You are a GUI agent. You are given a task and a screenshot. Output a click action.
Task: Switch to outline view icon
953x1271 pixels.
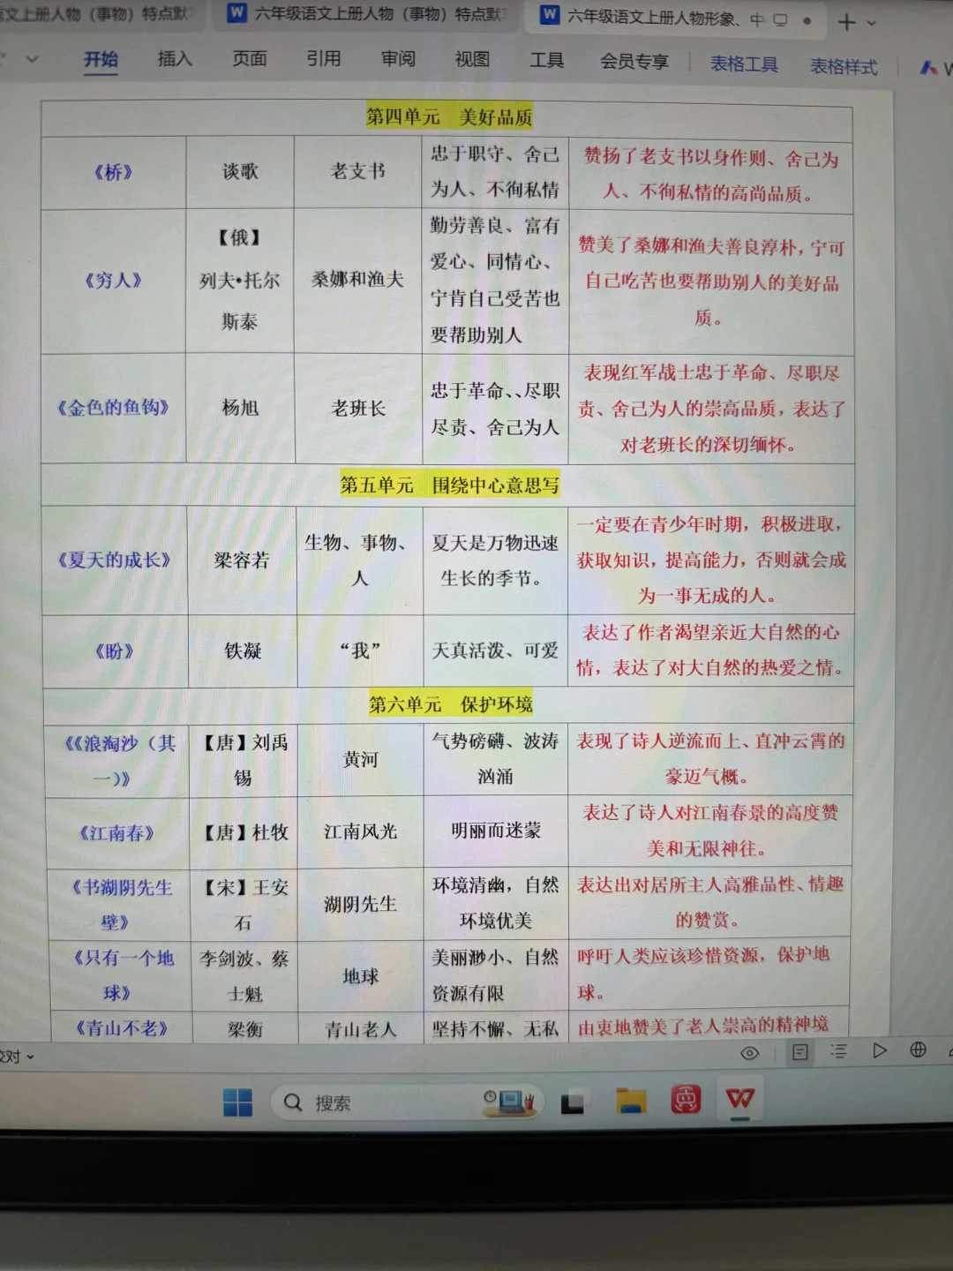click(838, 1051)
